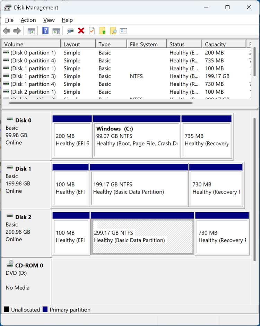The height and width of the screenshot is (326, 260).
Task: Click the volume list horizontal scrollbar
Action: (x=101, y=103)
